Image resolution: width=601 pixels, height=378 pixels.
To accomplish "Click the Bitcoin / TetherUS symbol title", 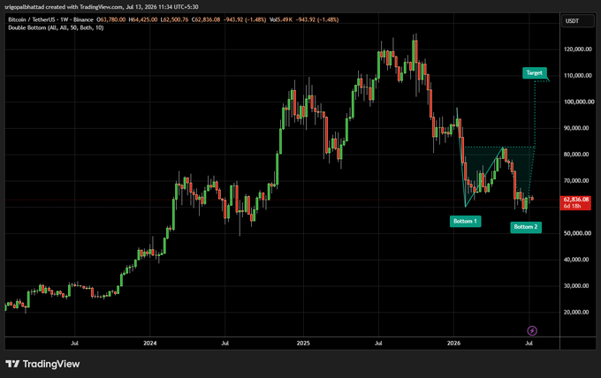I will pos(50,19).
